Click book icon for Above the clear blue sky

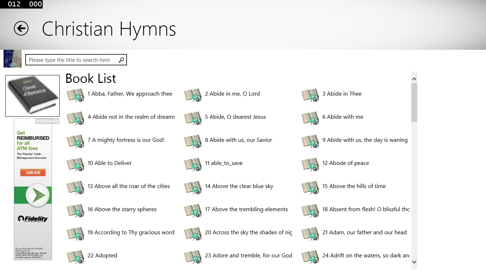point(193,188)
